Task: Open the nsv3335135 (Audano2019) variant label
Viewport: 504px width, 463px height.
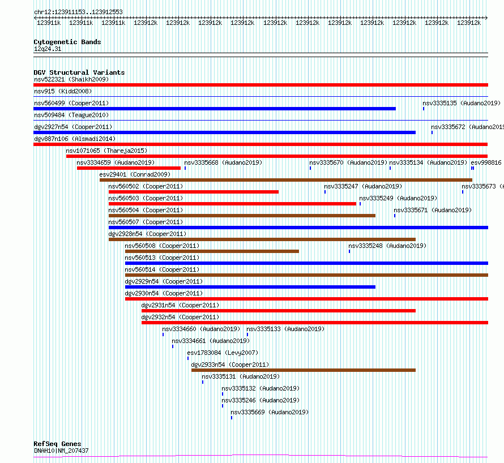Action: (x=462, y=103)
